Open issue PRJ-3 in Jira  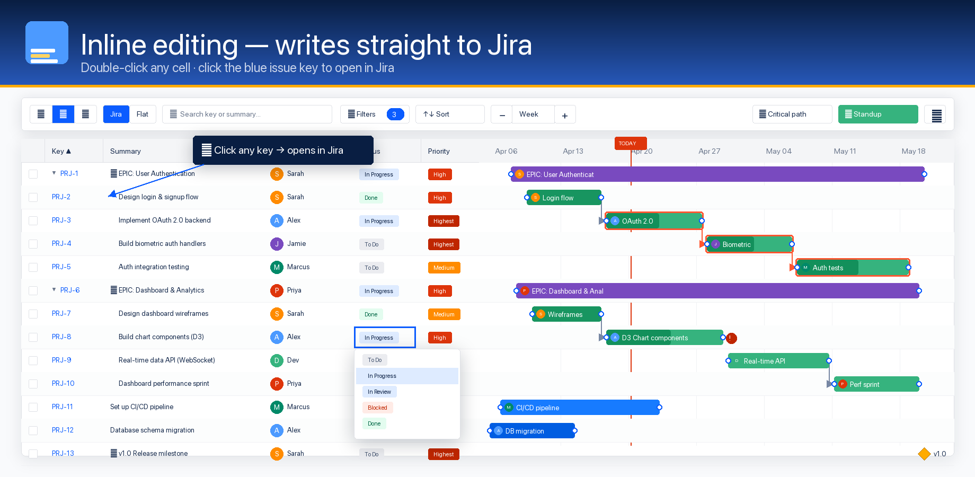(61, 220)
